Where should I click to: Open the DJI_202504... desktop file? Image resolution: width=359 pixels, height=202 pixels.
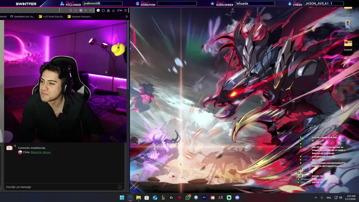348,27
